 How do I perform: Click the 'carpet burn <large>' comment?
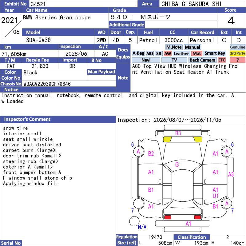pyautogui.click(x=29, y=150)
